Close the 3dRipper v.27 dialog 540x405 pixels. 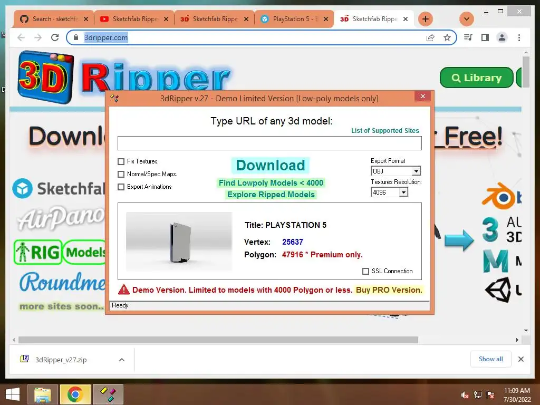coord(423,97)
